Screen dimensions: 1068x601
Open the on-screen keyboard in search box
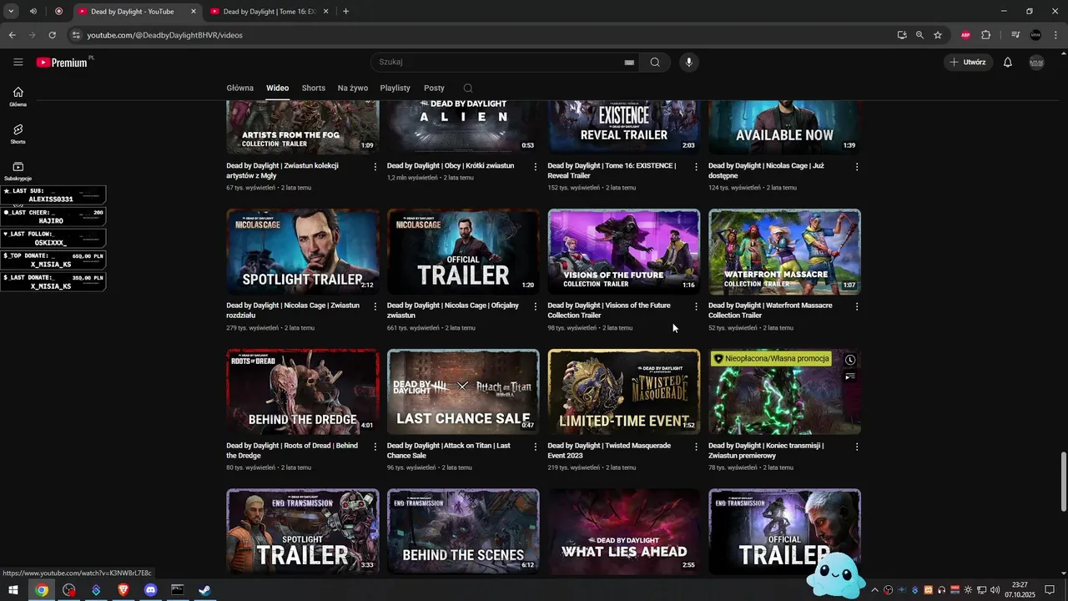(x=629, y=63)
